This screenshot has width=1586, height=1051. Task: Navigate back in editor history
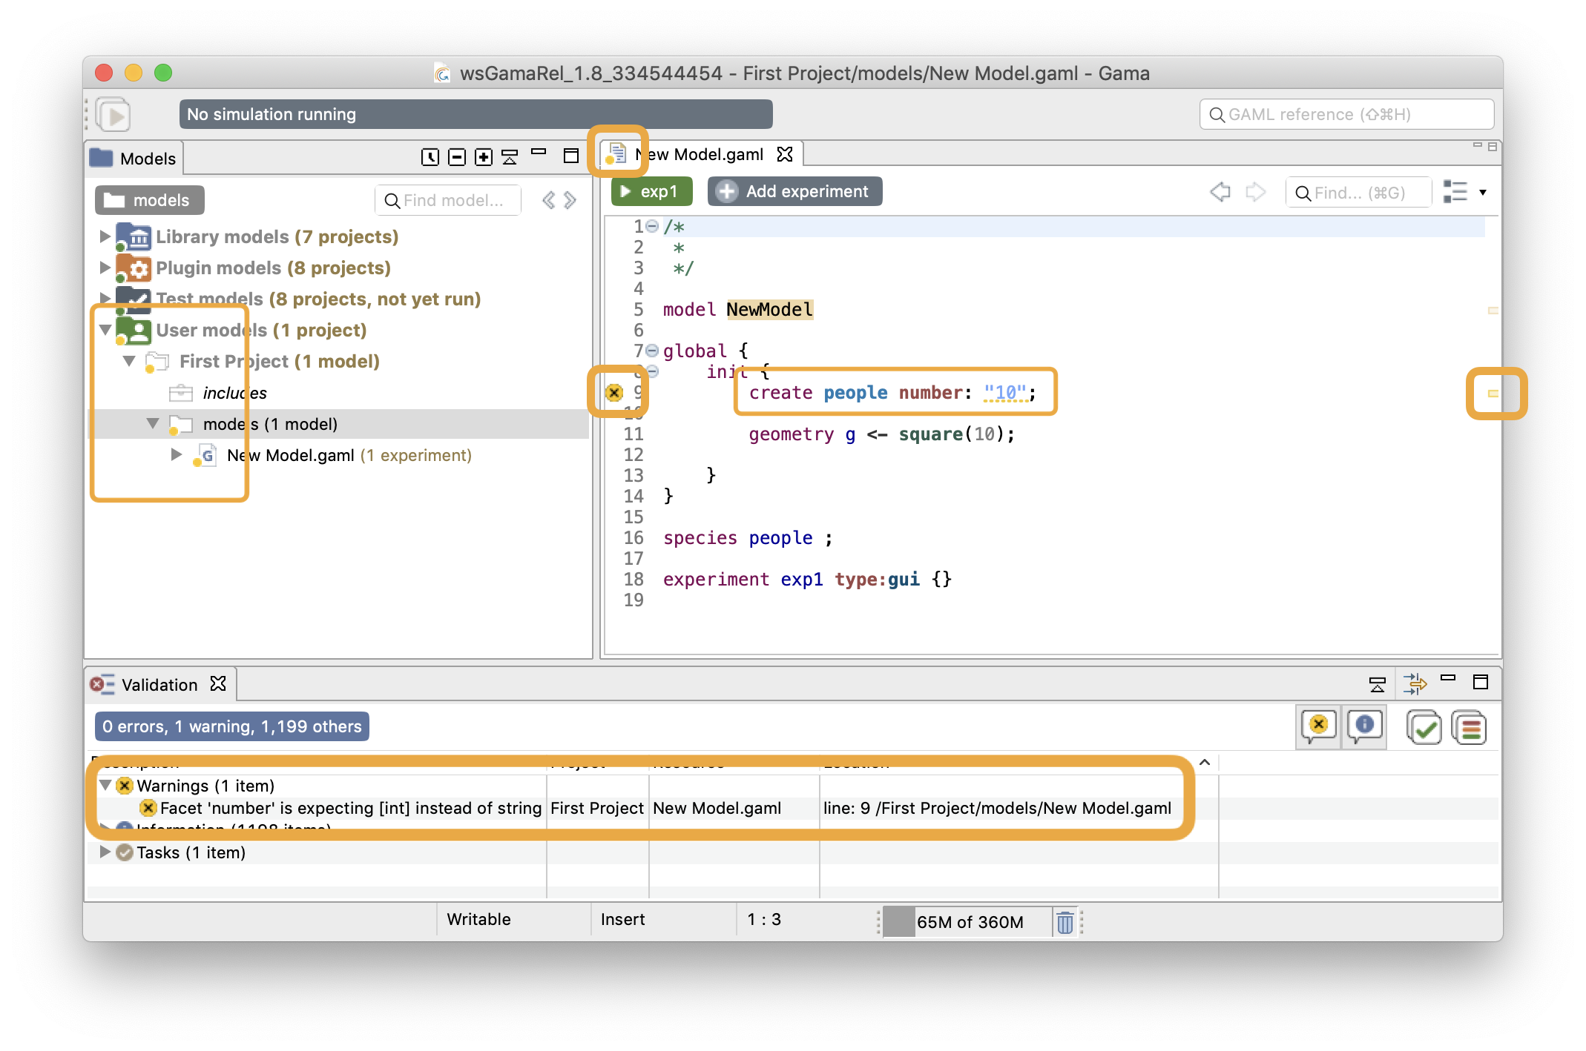pos(1220,192)
